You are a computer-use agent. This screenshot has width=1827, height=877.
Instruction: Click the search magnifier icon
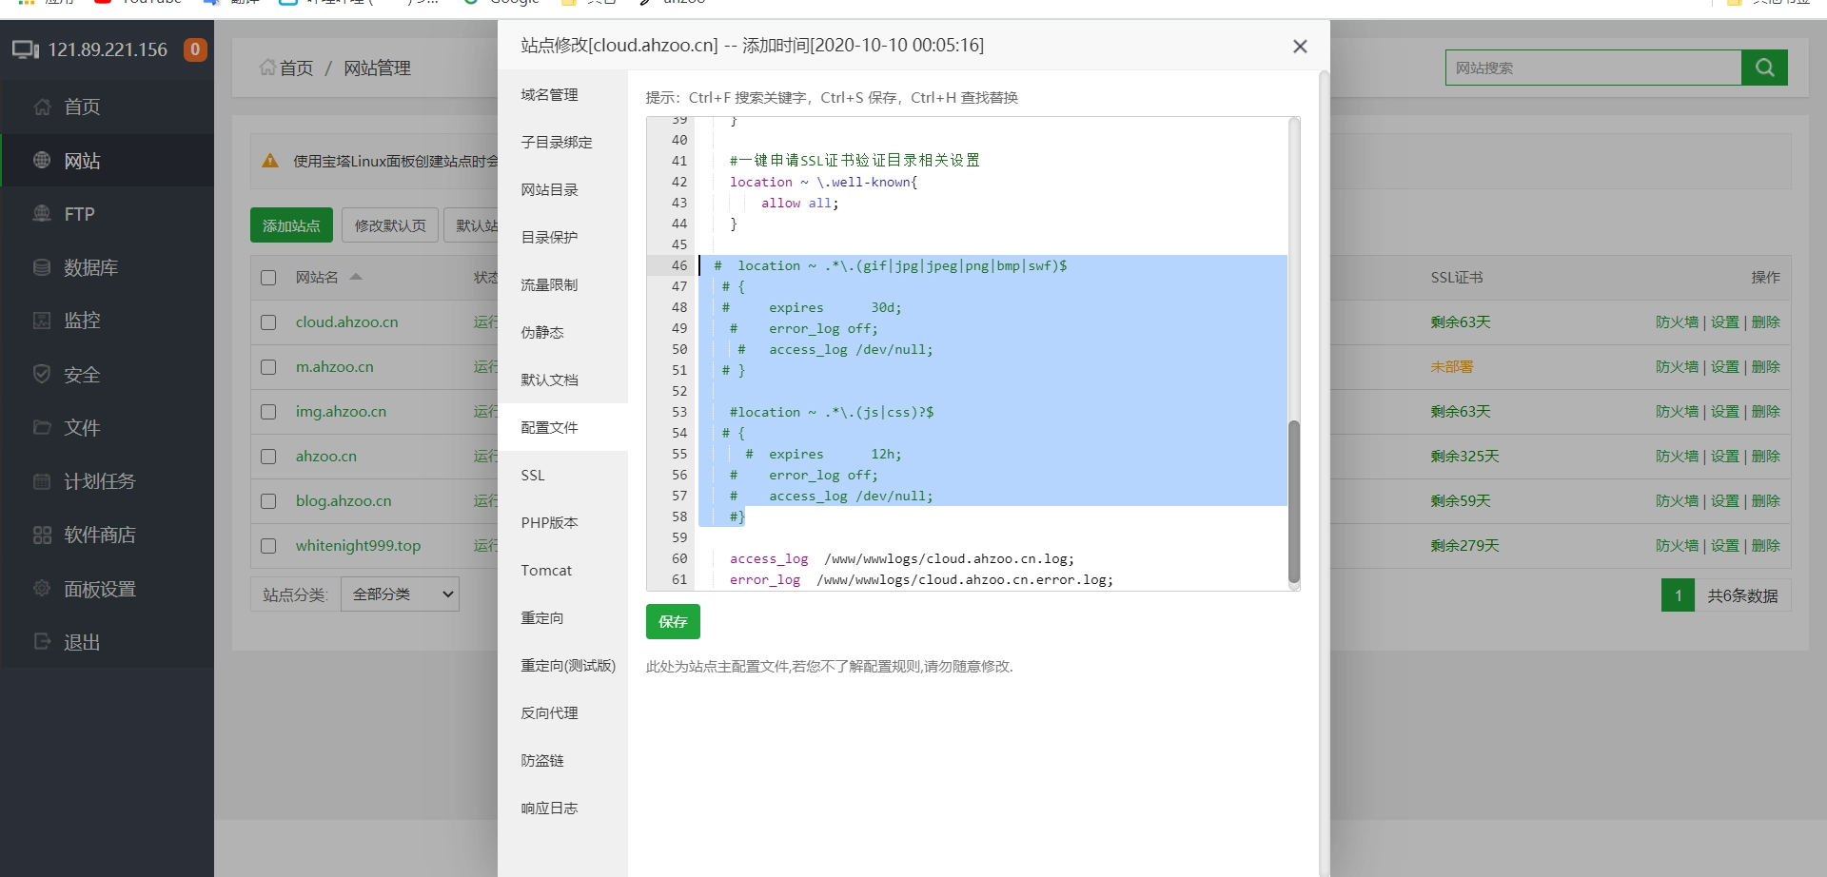point(1765,68)
